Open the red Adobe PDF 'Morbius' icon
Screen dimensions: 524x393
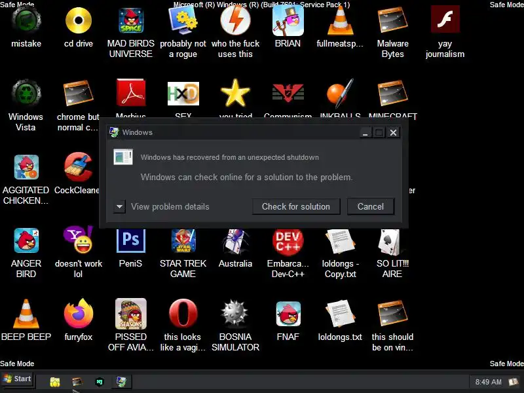click(x=131, y=93)
